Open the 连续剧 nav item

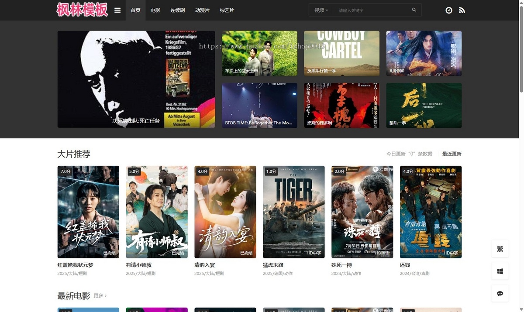178,10
